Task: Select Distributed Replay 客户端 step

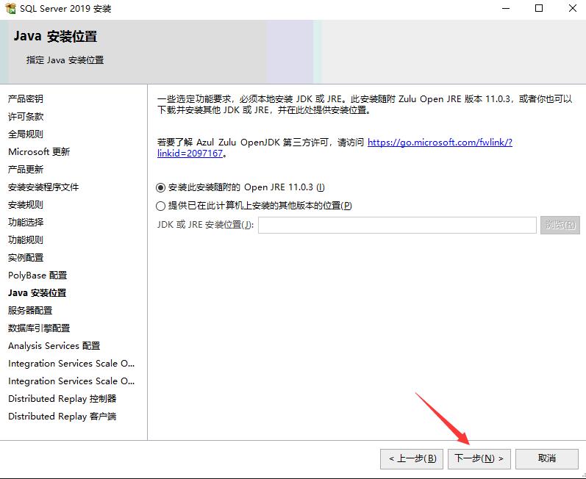Action: pyautogui.click(x=62, y=417)
